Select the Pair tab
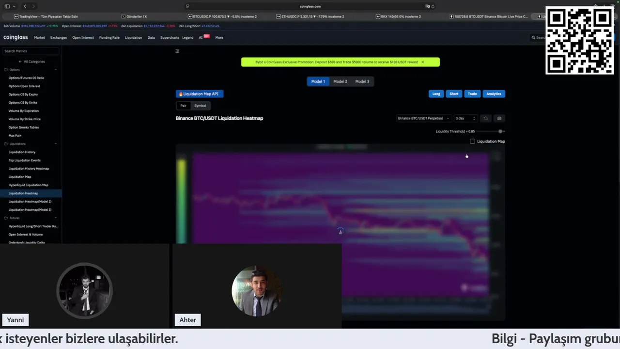Screen dimensions: 620x349 click(x=183, y=106)
